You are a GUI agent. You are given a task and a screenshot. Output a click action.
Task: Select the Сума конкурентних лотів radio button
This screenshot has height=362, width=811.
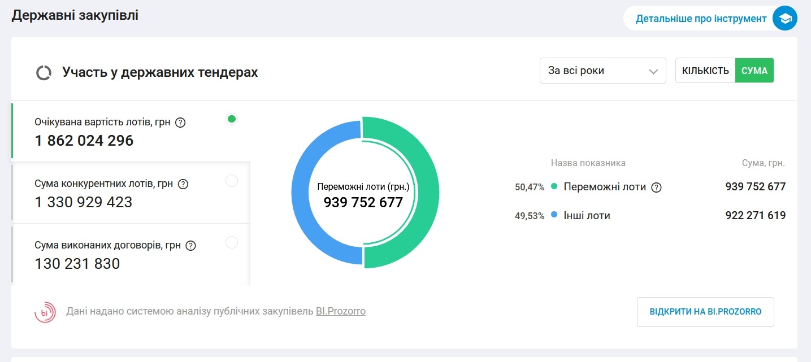(x=232, y=181)
